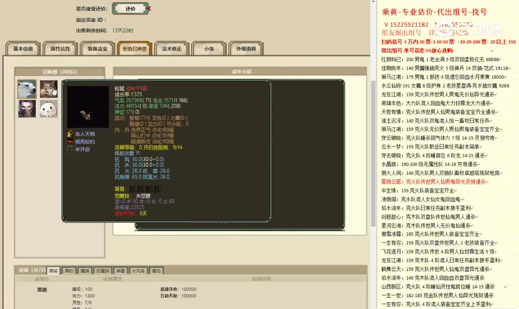This screenshot has height=309, width=519.
Task: Click the 万劫不复 100000 skill entry
Action: point(178,296)
